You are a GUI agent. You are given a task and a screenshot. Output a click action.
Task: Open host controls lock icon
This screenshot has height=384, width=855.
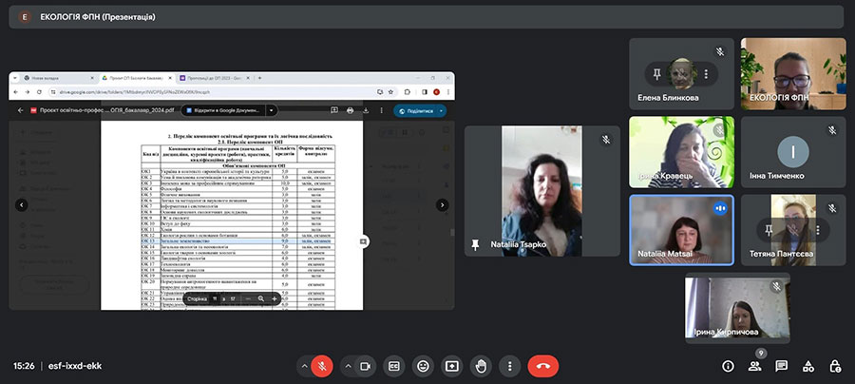835,367
